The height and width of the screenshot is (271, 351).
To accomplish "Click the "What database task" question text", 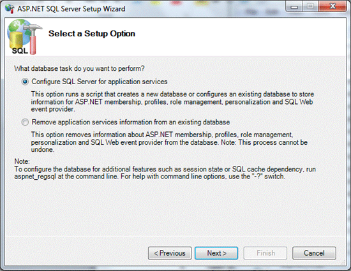I will pos(79,68).
